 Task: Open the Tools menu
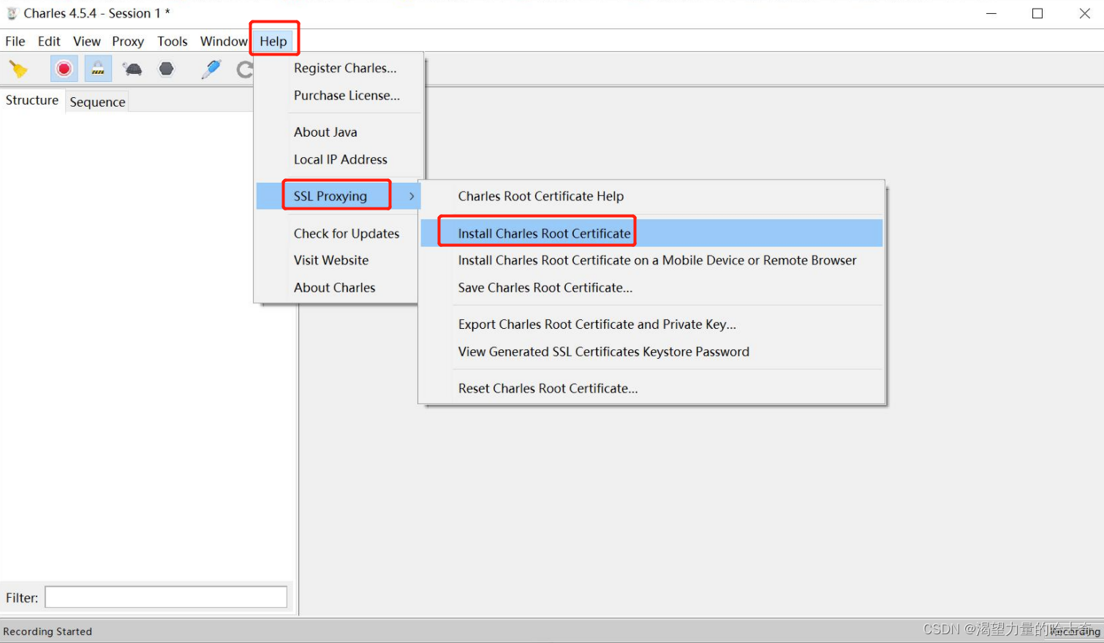click(173, 42)
